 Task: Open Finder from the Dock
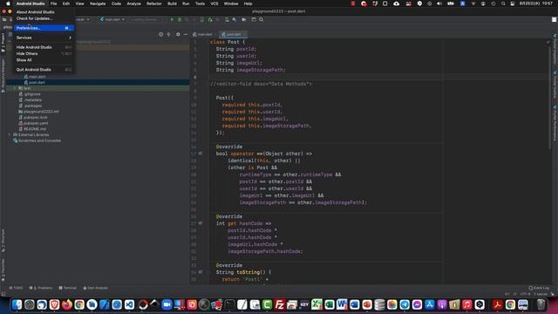pos(17,304)
